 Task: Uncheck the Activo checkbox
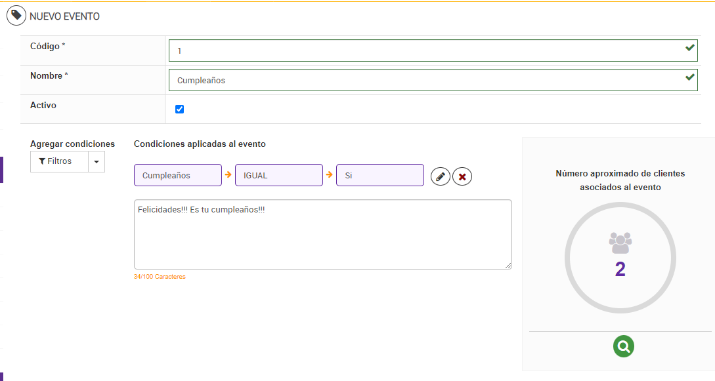(x=180, y=110)
